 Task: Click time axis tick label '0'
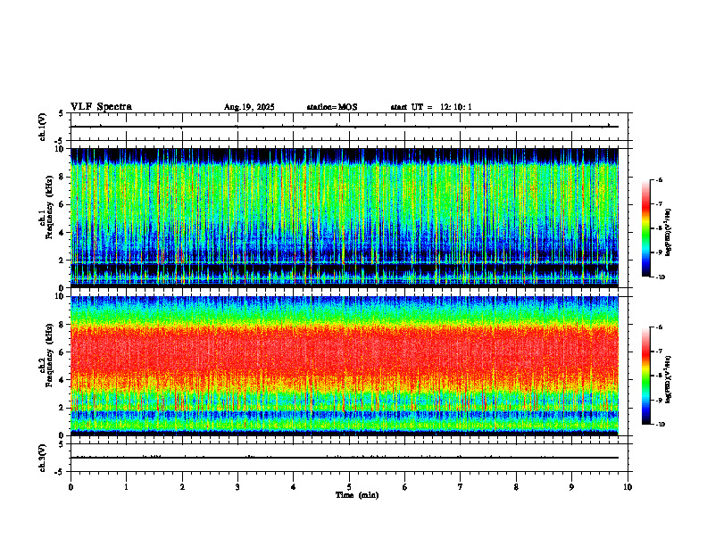[x=71, y=487]
